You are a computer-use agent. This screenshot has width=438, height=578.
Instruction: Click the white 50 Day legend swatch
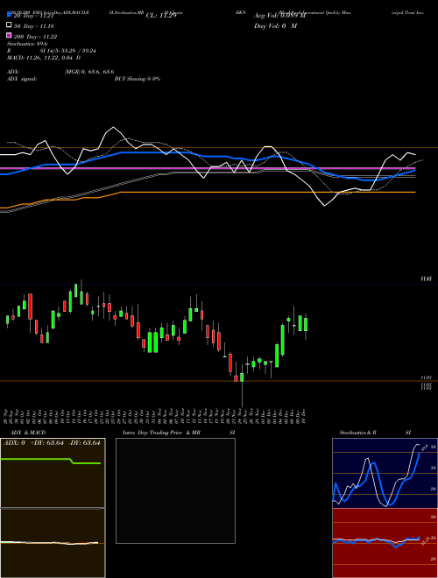[x=9, y=25]
